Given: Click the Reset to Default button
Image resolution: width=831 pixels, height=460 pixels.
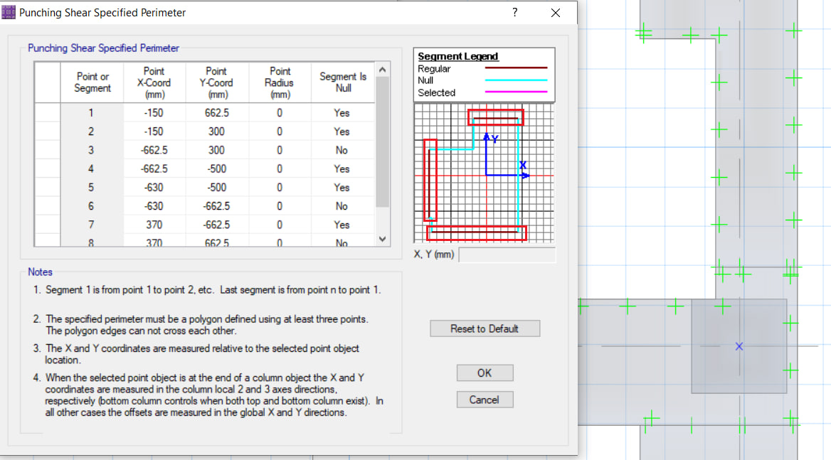Looking at the screenshot, I should (485, 328).
